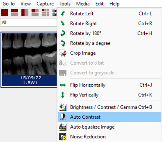This screenshot has width=162, height=142.
Task: Open the Capture menu
Action: pos(45,4)
